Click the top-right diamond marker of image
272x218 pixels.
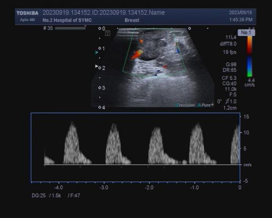[189, 28]
